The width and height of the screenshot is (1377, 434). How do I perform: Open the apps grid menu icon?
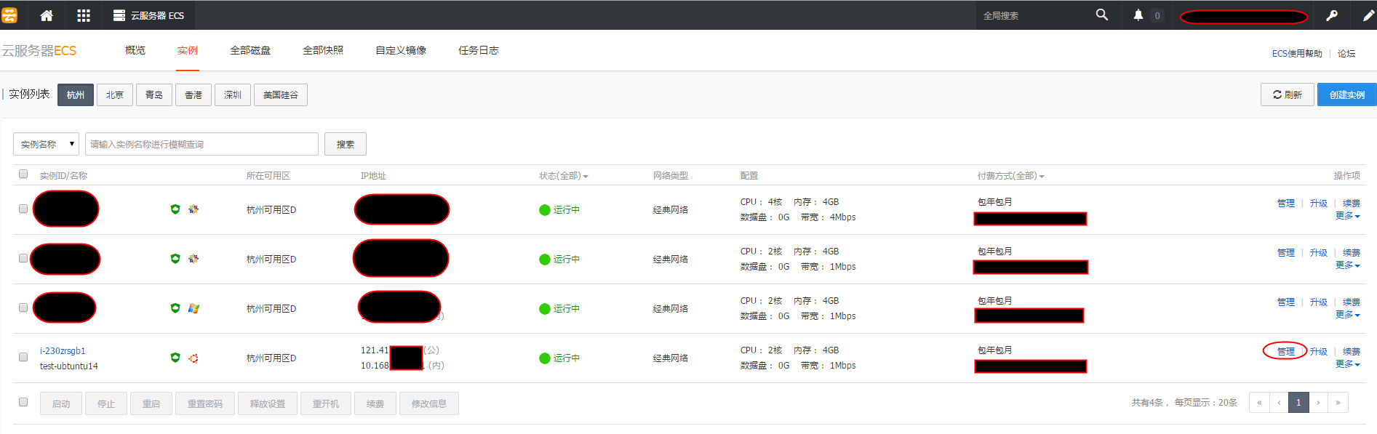pyautogui.click(x=84, y=15)
